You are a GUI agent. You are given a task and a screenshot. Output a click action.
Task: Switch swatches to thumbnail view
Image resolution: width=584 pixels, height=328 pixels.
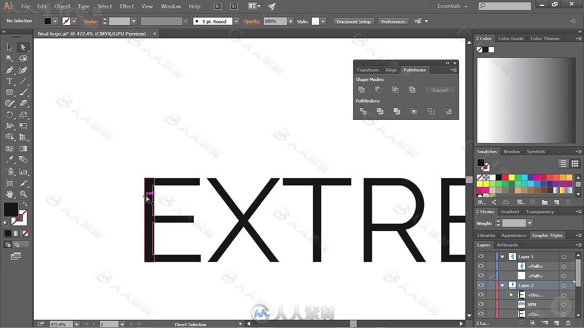(575, 164)
